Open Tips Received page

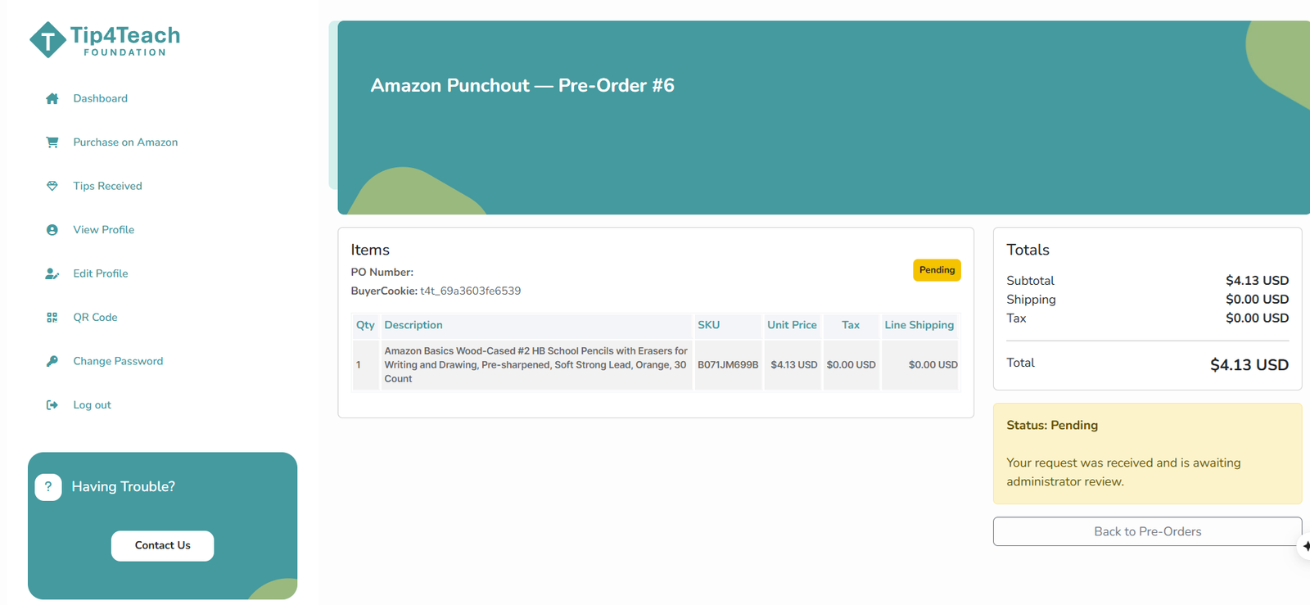pos(107,186)
